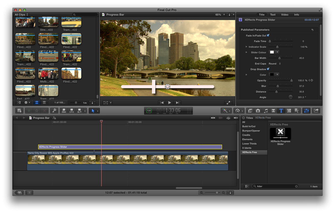Disable the Fade In/Fade Out checkbox
This screenshot has height=213, width=335.
tap(268, 35)
